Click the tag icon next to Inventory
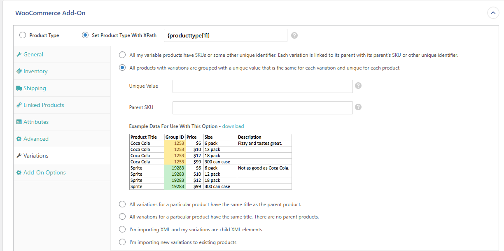504x251 pixels. (x=19, y=71)
